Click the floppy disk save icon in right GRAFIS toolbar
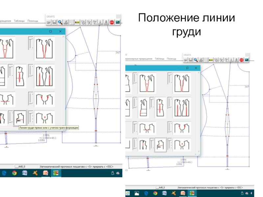This screenshot has width=263, height=197. (x=190, y=60)
